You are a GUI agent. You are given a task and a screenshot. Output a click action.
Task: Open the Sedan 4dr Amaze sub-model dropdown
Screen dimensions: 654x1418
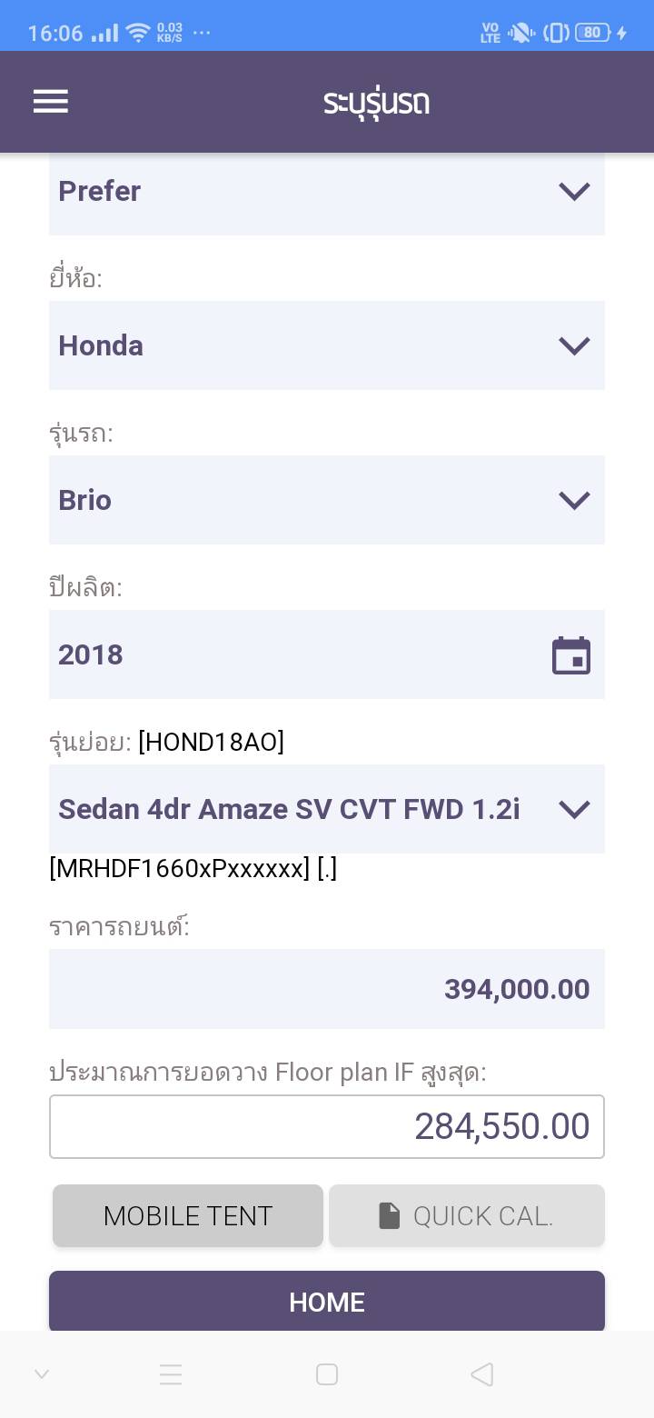[327, 809]
